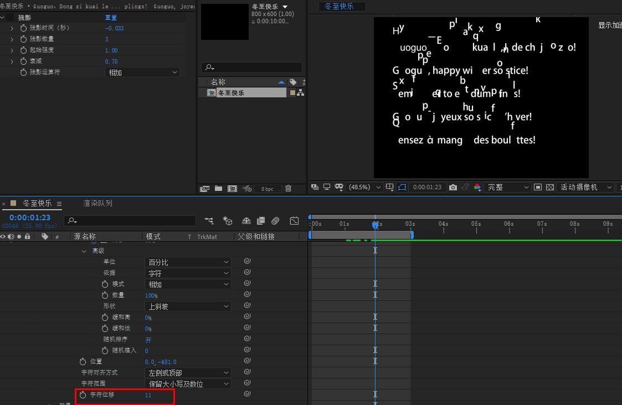Toggle stopwatch for 衰减
This screenshot has height=405, width=622.
[23, 61]
